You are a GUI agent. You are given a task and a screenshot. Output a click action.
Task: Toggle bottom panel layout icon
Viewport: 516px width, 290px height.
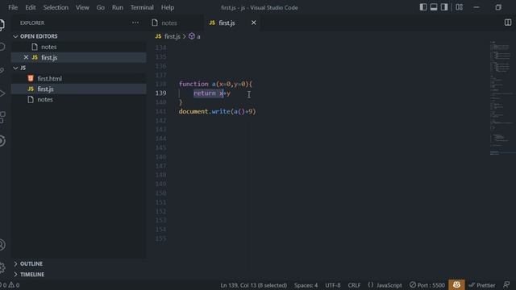point(434,7)
